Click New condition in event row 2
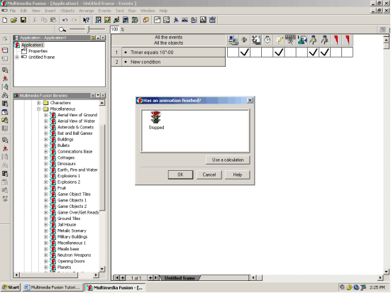This screenshot has height=293, width=391. click(x=145, y=62)
